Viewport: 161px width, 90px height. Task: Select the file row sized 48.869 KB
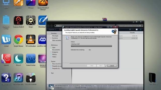coord(128,38)
